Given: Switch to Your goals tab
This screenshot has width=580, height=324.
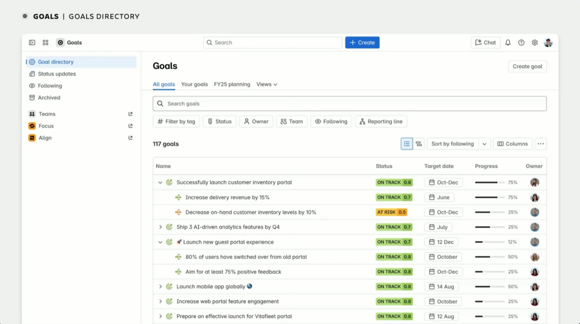Looking at the screenshot, I should click(194, 84).
